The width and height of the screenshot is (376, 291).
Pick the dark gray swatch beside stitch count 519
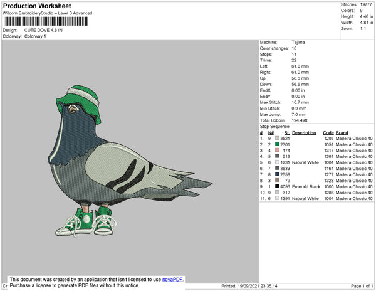pyautogui.click(x=277, y=156)
